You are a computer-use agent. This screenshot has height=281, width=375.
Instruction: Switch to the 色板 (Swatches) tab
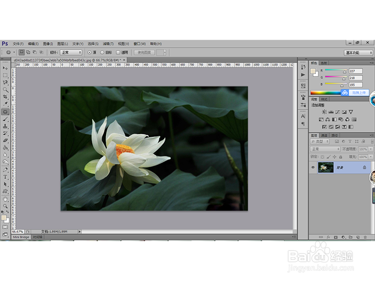click(324, 63)
